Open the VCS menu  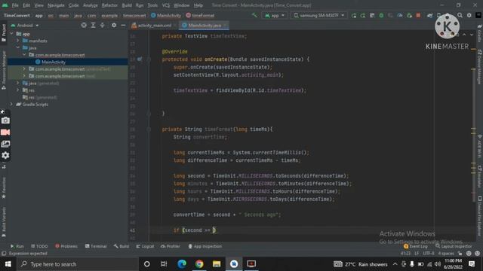166,5
